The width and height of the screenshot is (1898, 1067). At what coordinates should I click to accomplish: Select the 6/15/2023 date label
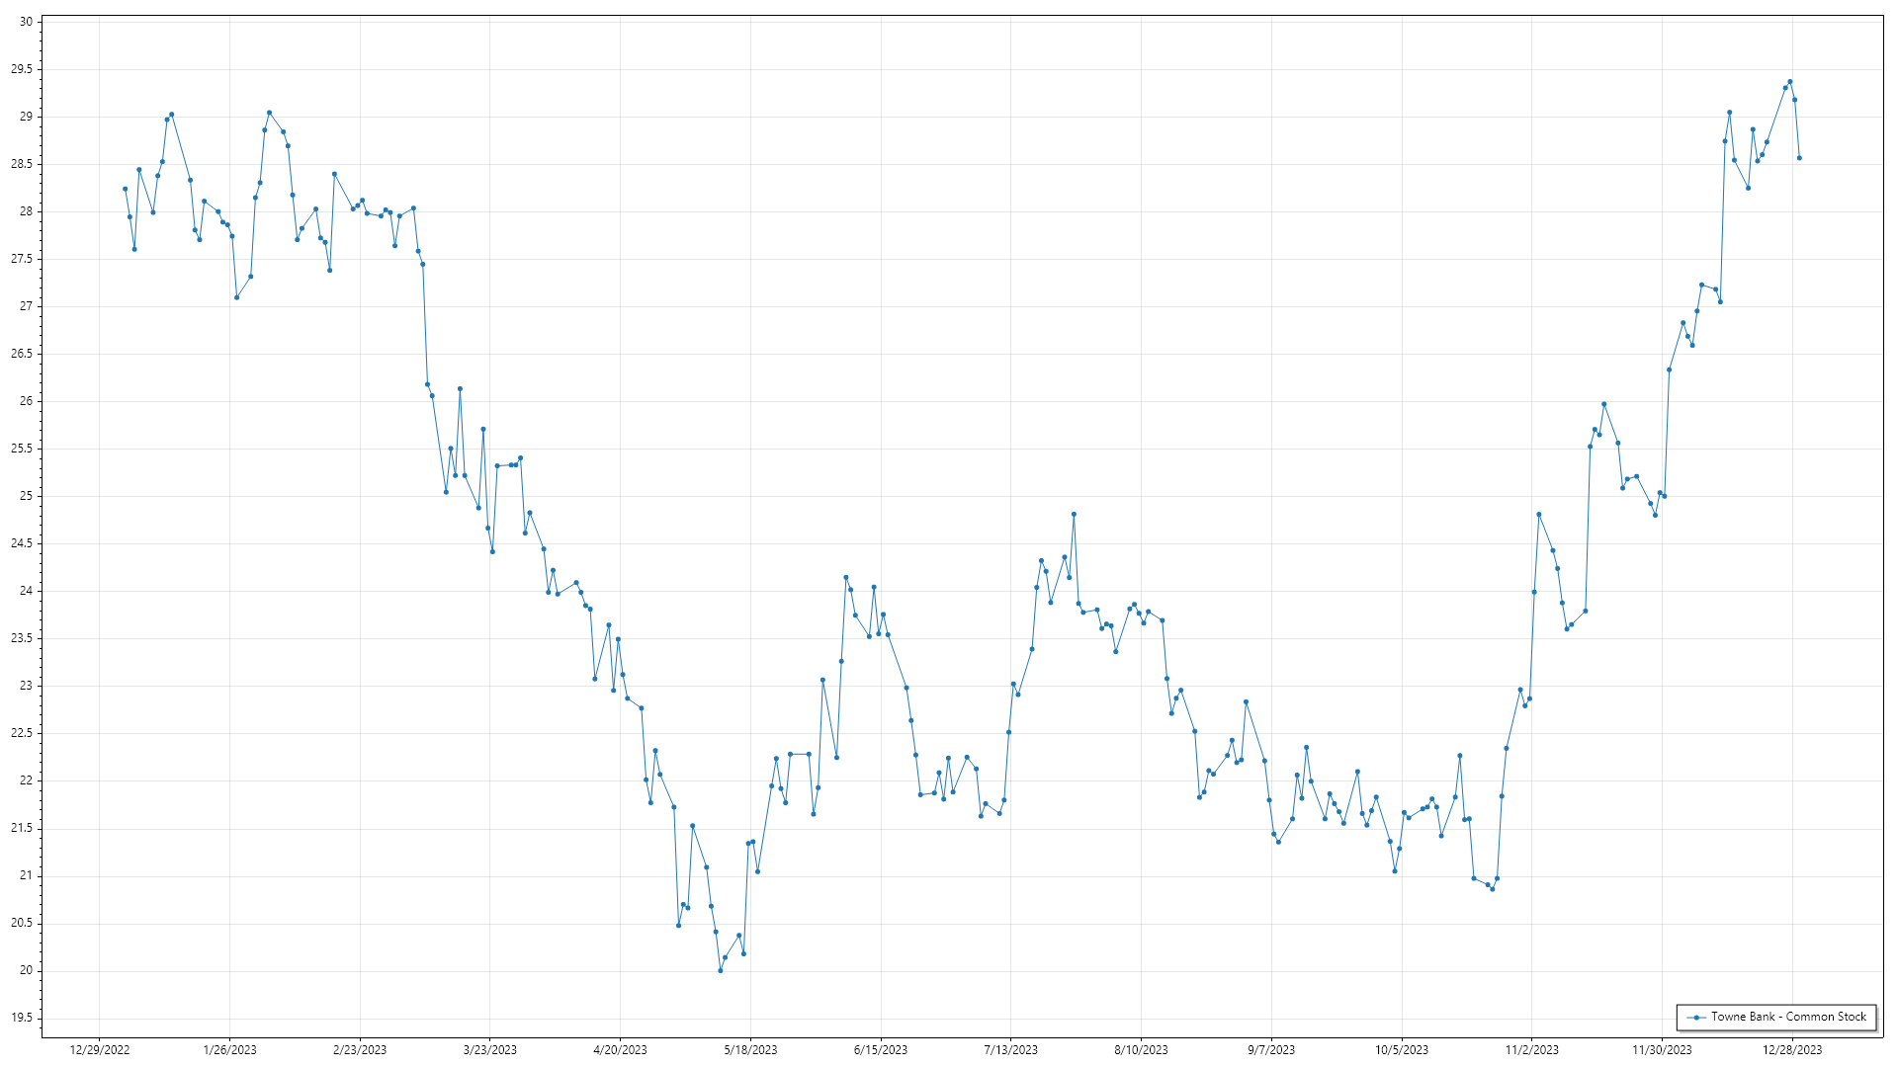(881, 1050)
